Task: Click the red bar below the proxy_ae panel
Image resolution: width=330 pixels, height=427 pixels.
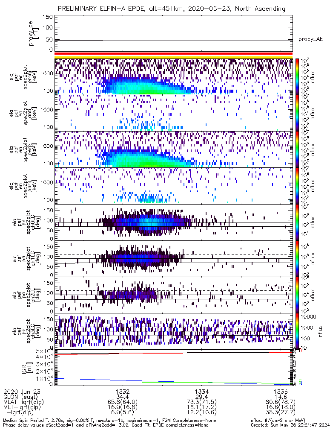Action: pos(173,53)
